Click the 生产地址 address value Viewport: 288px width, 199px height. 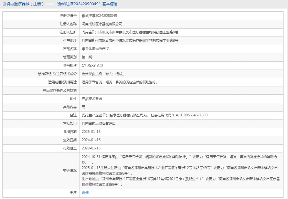[130, 41]
